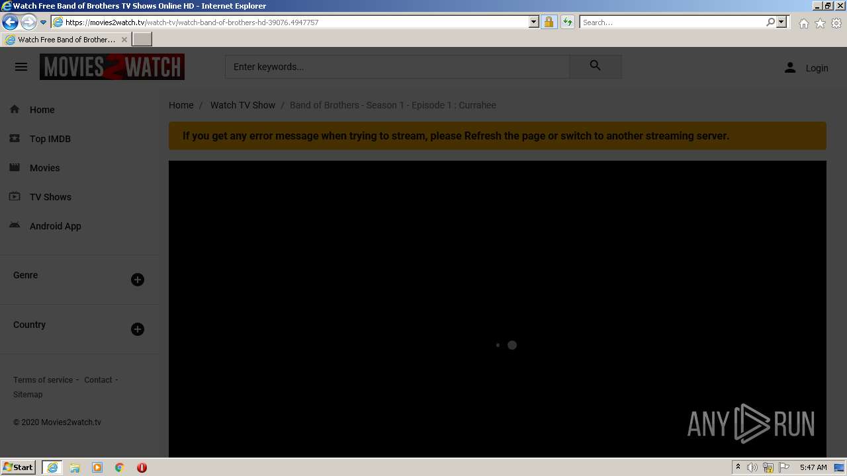Open Opera from taskbar
Image resolution: width=847 pixels, height=476 pixels.
pyautogui.click(x=142, y=467)
